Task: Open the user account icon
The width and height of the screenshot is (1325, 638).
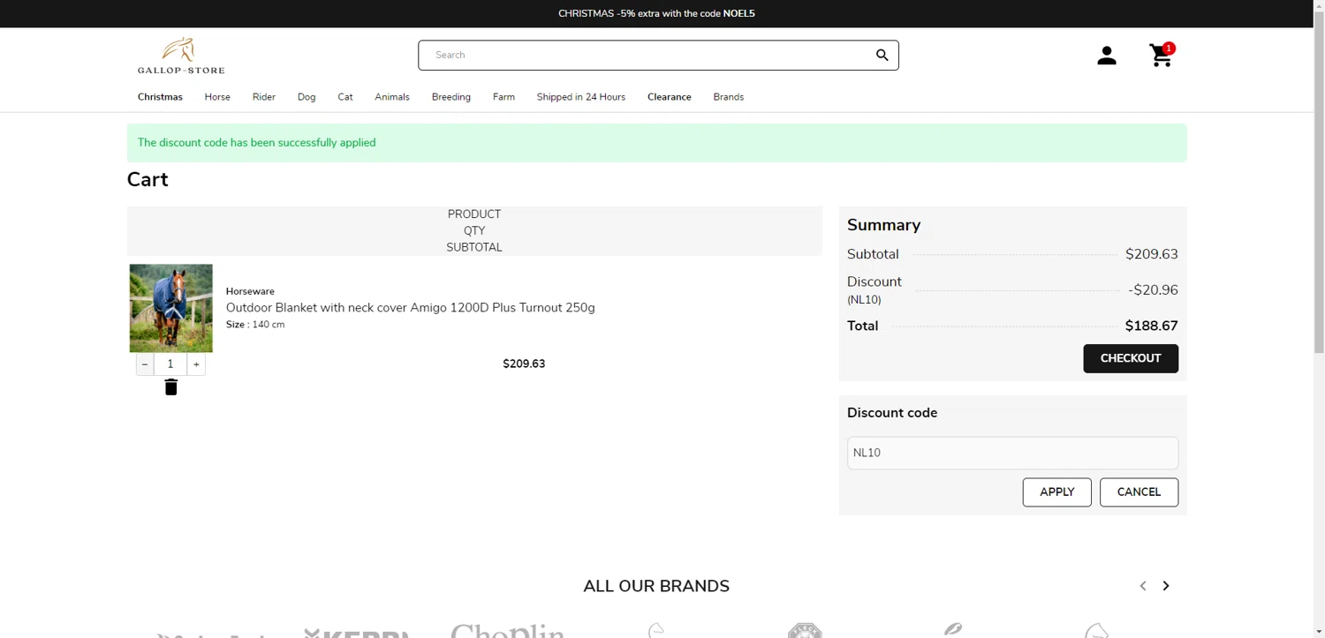Action: point(1107,56)
